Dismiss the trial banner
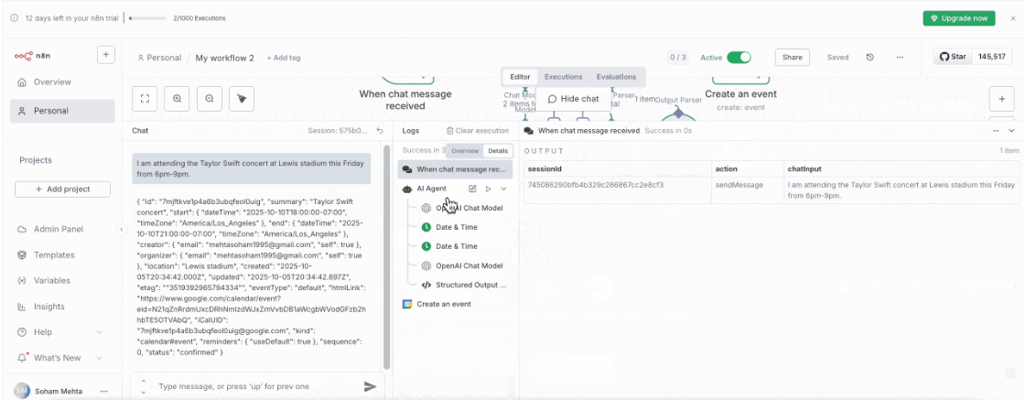Image resolution: width=1025 pixels, height=400 pixels. 1012,18
